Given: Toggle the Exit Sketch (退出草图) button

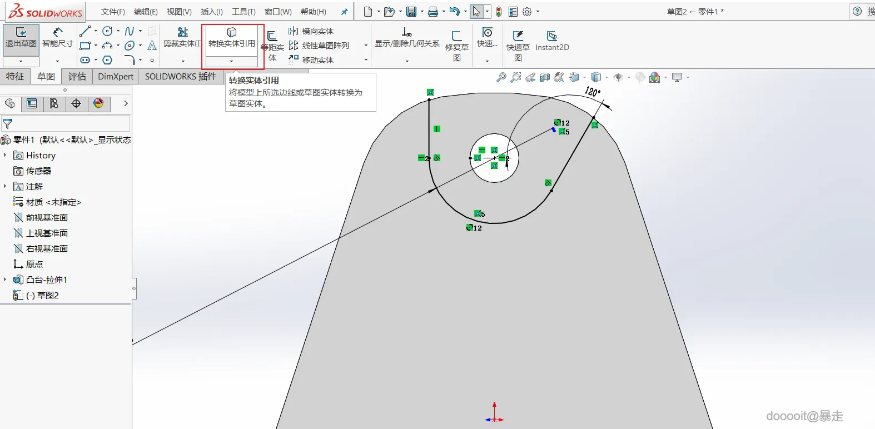Looking at the screenshot, I should coord(21,38).
